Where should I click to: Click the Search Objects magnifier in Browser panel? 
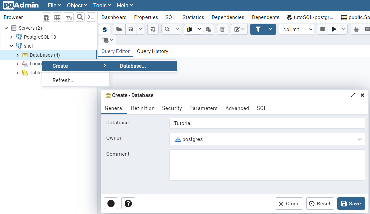click(x=80, y=17)
